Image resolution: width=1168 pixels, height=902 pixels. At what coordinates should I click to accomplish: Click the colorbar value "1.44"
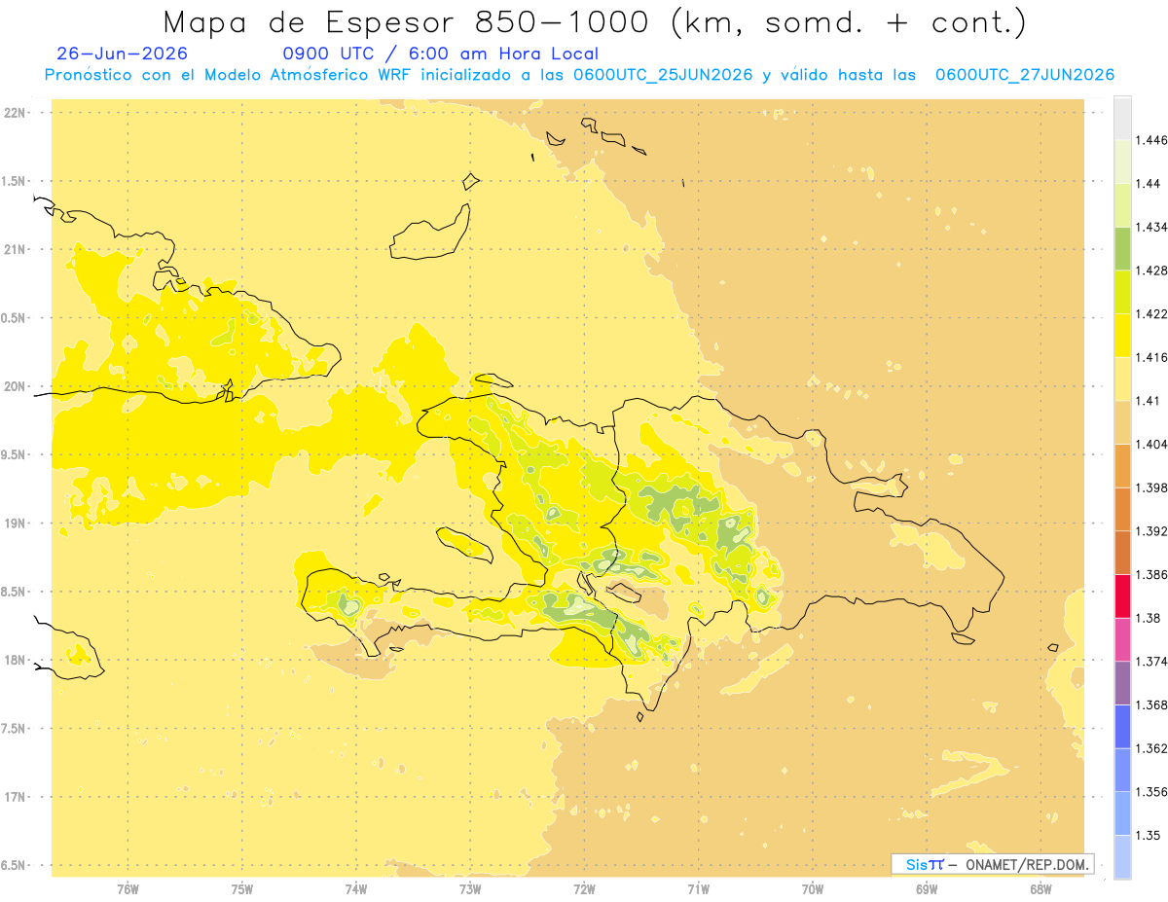[1149, 184]
